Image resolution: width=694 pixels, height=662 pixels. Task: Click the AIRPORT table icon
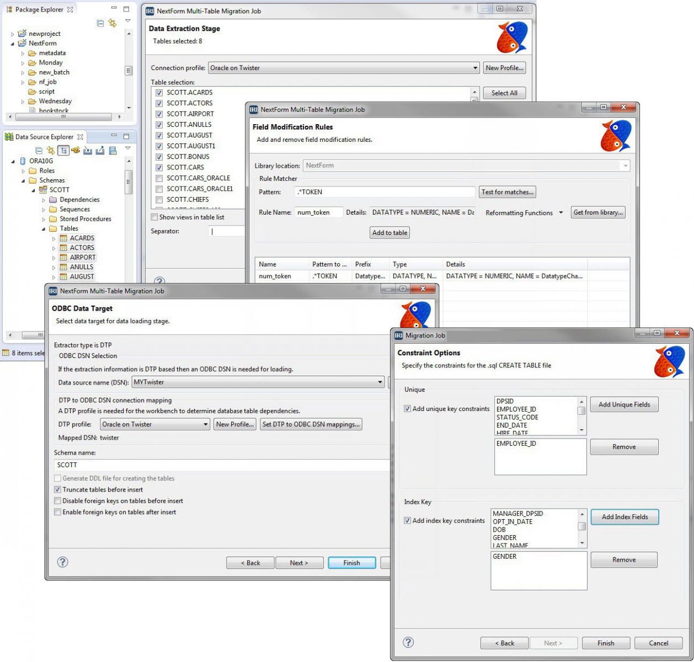63,258
